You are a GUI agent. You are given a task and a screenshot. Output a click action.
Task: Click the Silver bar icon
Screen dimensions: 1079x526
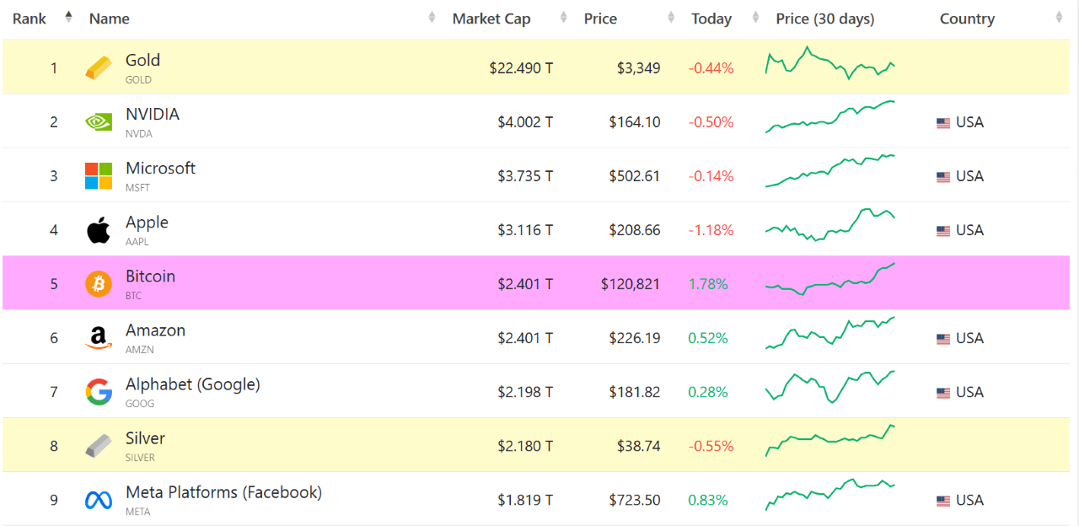[99, 446]
